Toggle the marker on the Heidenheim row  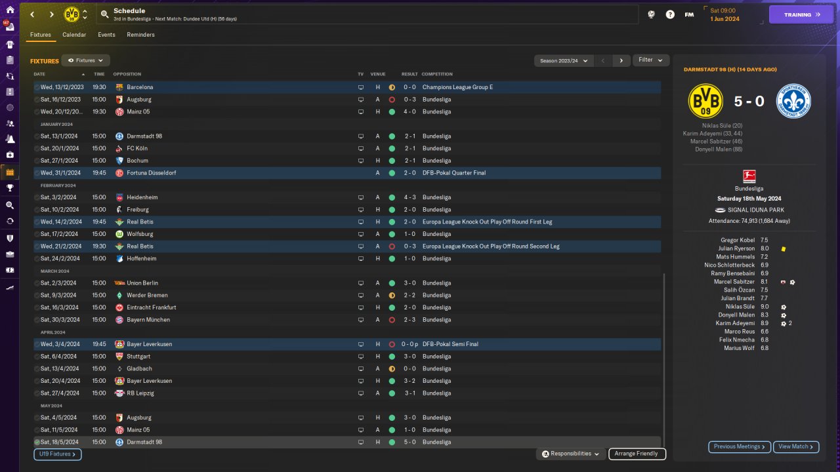tap(37, 197)
